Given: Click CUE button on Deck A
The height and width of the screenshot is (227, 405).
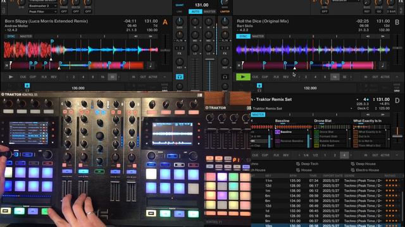Looking at the screenshot, I should click(x=23, y=77).
